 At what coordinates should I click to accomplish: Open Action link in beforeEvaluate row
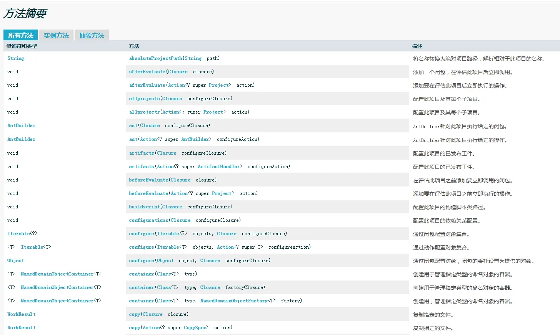tap(179, 193)
